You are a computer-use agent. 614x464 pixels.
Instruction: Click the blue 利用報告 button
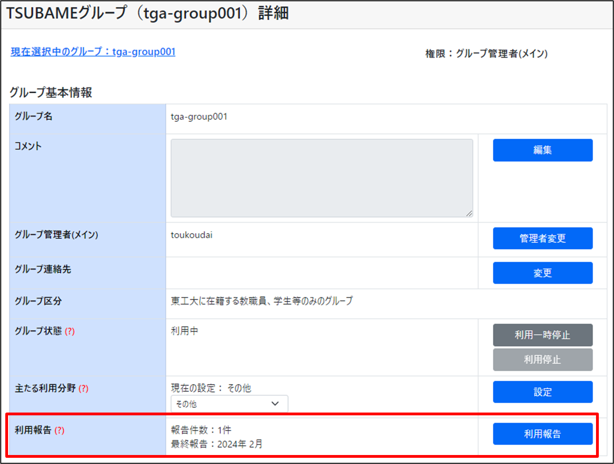coord(542,434)
